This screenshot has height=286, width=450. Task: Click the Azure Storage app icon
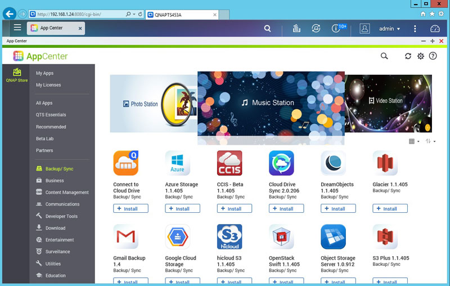pyautogui.click(x=177, y=163)
